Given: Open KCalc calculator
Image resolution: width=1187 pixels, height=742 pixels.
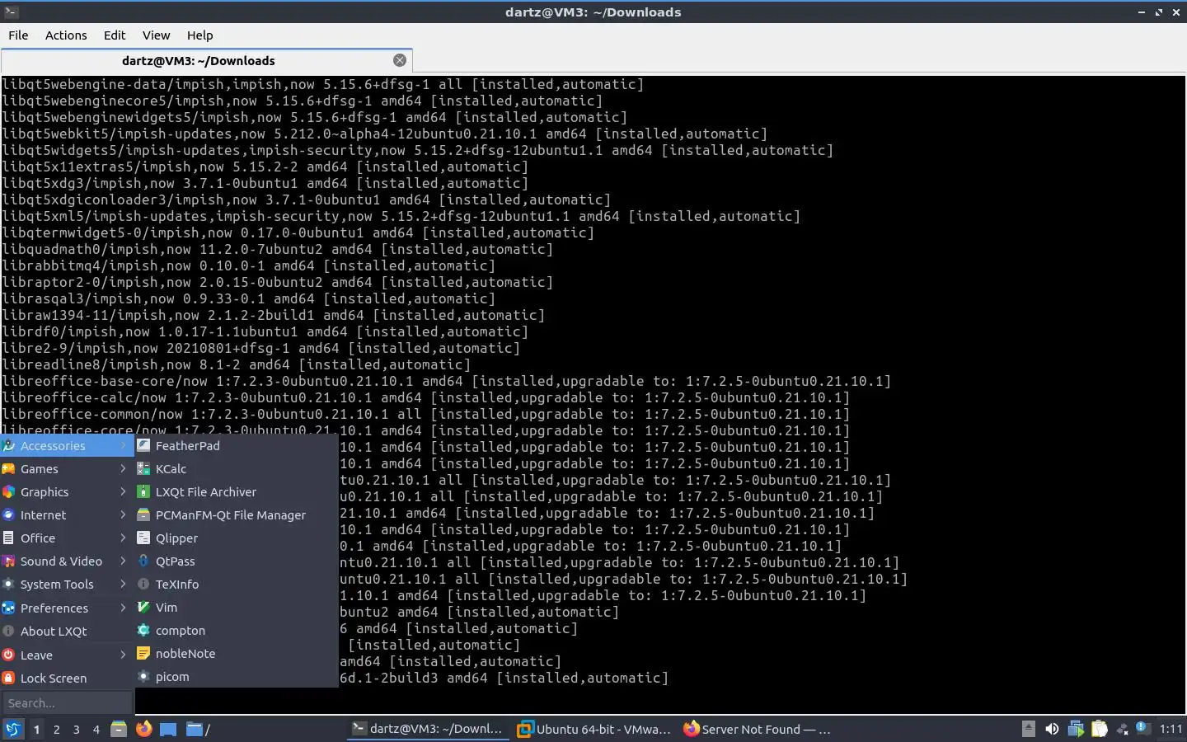Looking at the screenshot, I should click(236, 468).
